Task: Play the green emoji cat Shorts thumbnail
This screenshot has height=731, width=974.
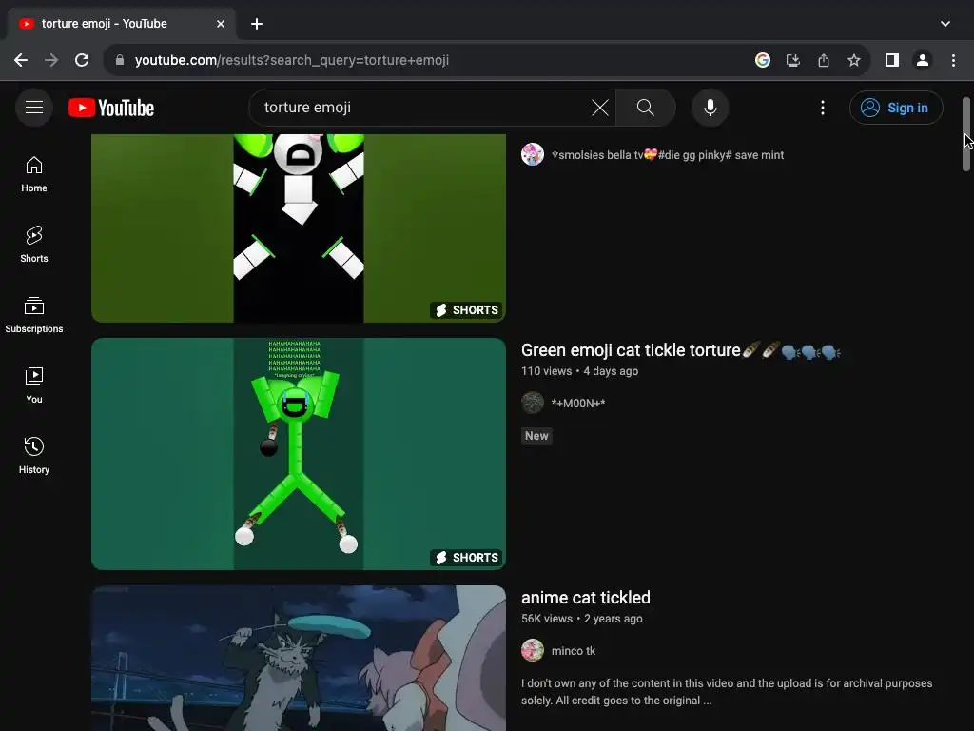Action: pyautogui.click(x=299, y=454)
